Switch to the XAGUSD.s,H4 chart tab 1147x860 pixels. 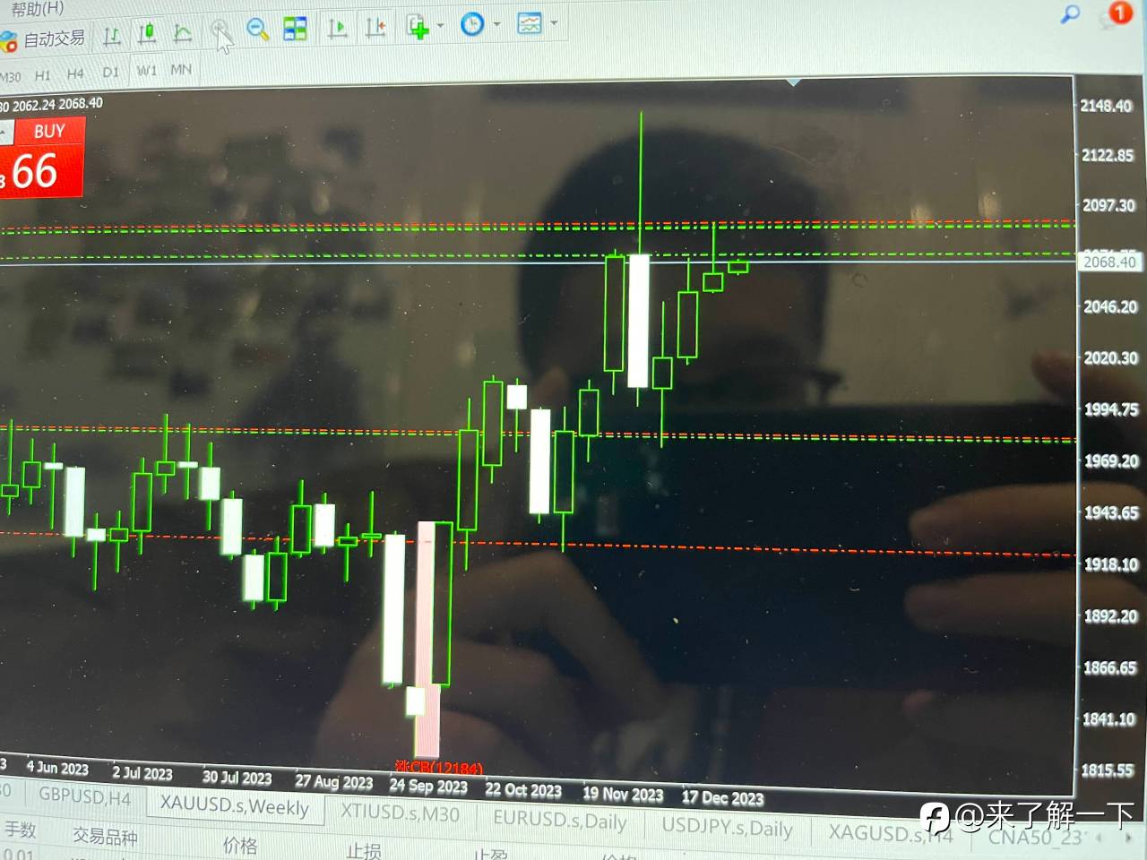[x=890, y=833]
